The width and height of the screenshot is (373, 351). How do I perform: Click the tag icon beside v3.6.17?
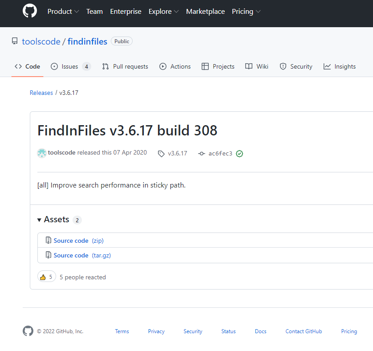pos(161,154)
